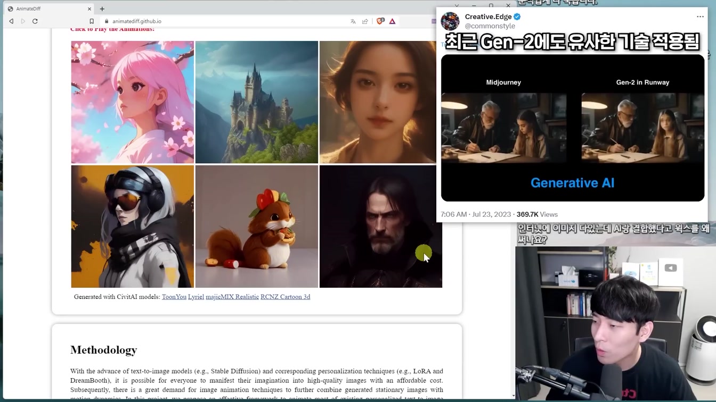Viewport: 716px width, 402px height.
Task: Open the majicMIX Realistic link
Action: click(x=232, y=297)
